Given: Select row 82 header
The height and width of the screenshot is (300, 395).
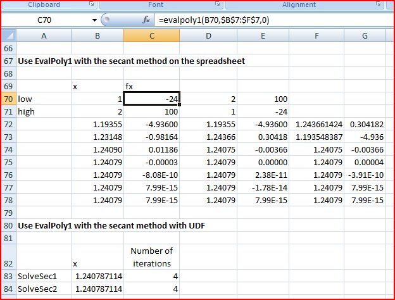Looking at the screenshot, I should click(x=9, y=257).
